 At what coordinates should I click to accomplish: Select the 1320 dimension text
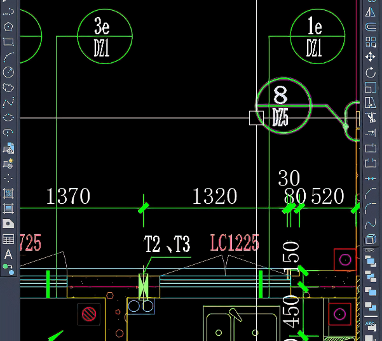(x=215, y=196)
